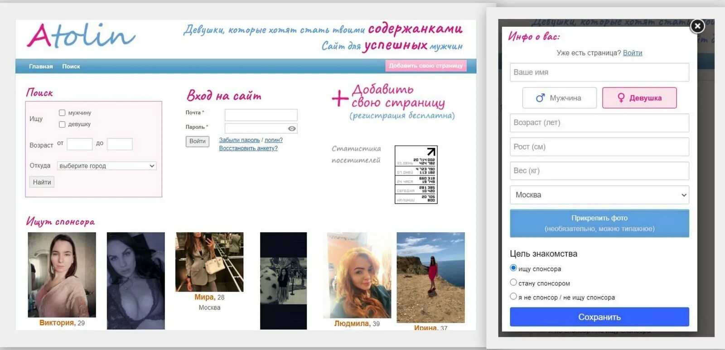Click the 'Прикрепить фото' button
The width and height of the screenshot is (725, 350).
599,224
